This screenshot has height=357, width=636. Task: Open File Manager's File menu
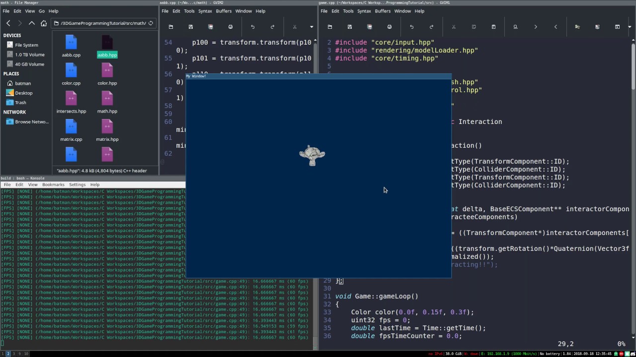(6, 11)
